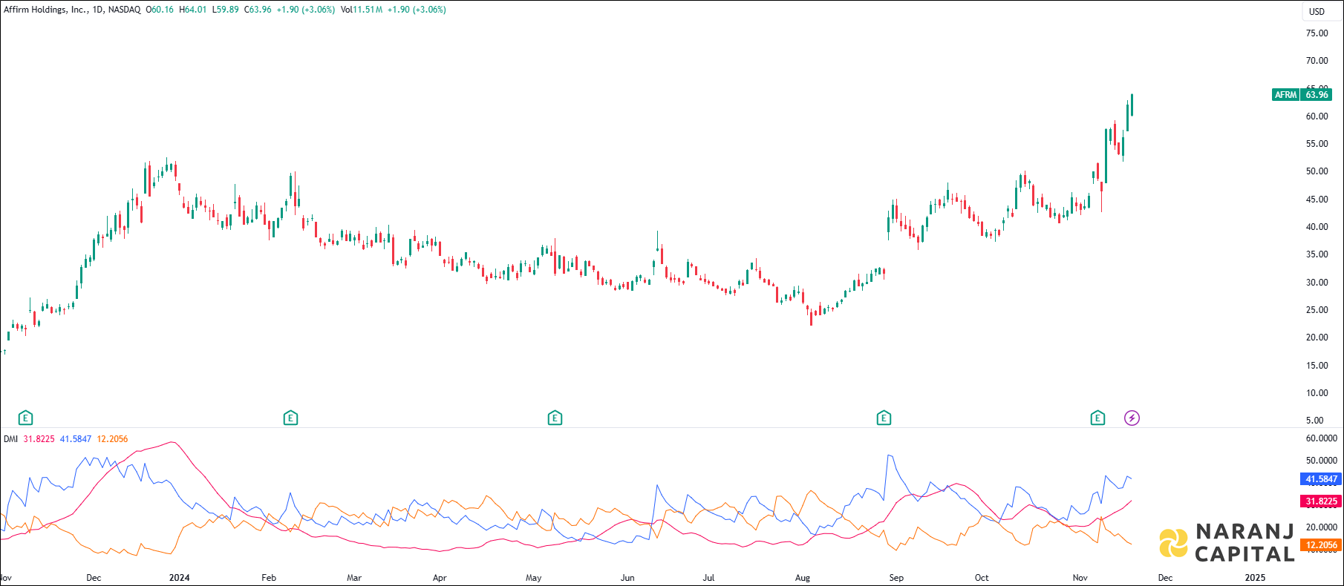Click the orange 12.2056 axis price tag
The height and width of the screenshot is (586, 1344).
coord(1321,545)
